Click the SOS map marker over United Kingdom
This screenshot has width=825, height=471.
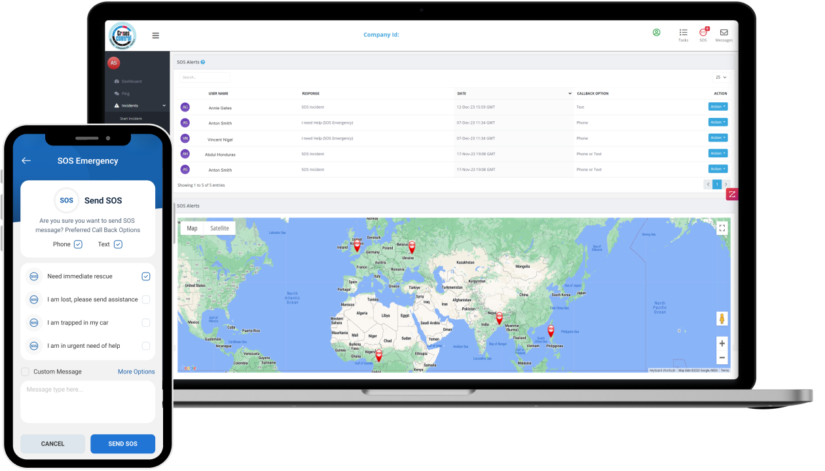(x=357, y=246)
